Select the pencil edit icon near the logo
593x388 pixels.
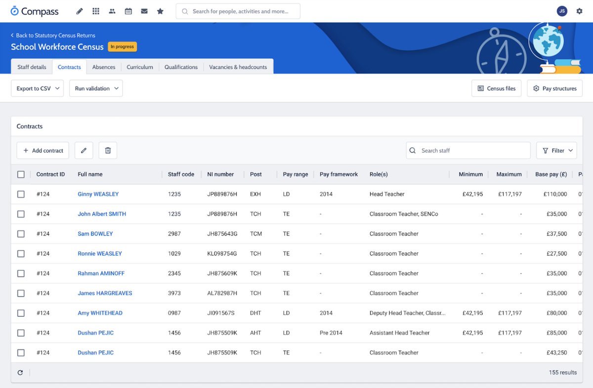pyautogui.click(x=79, y=11)
